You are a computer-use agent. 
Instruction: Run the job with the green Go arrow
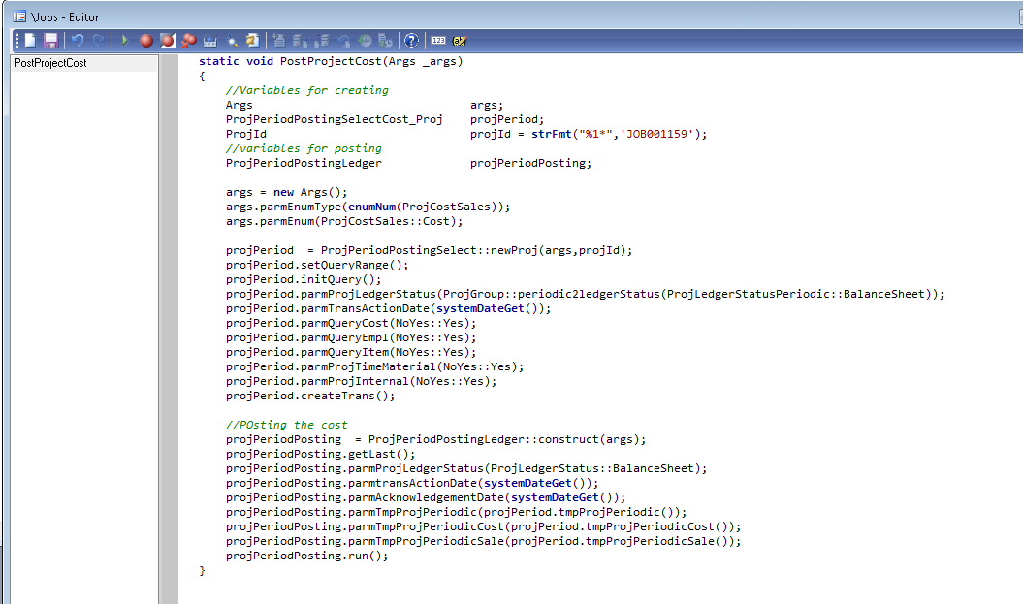tap(124, 41)
